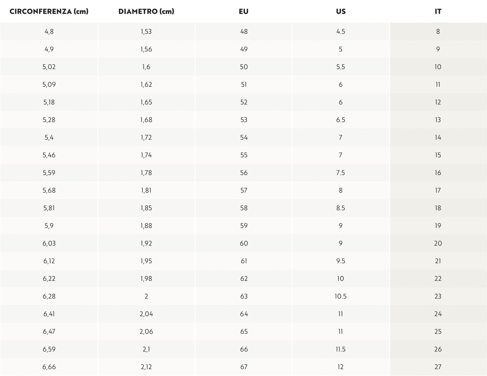
Task: Click the IT column header
Action: [x=438, y=11]
